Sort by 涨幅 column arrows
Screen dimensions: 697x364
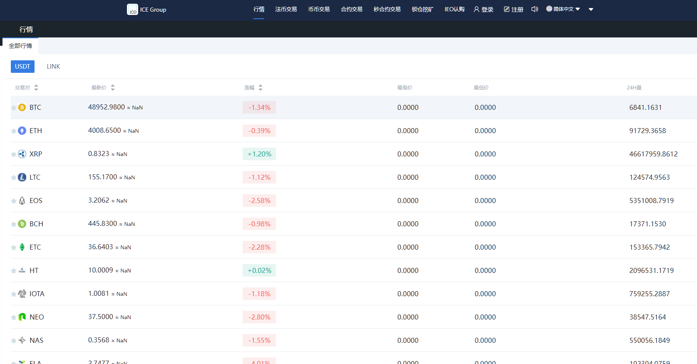(x=260, y=87)
